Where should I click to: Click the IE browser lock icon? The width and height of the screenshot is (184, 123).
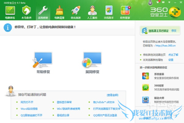tap(144, 31)
